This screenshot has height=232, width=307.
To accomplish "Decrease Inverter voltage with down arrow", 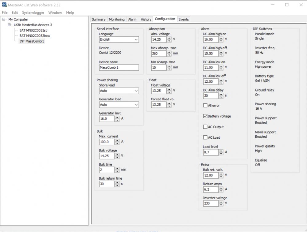I will pos(221,205).
